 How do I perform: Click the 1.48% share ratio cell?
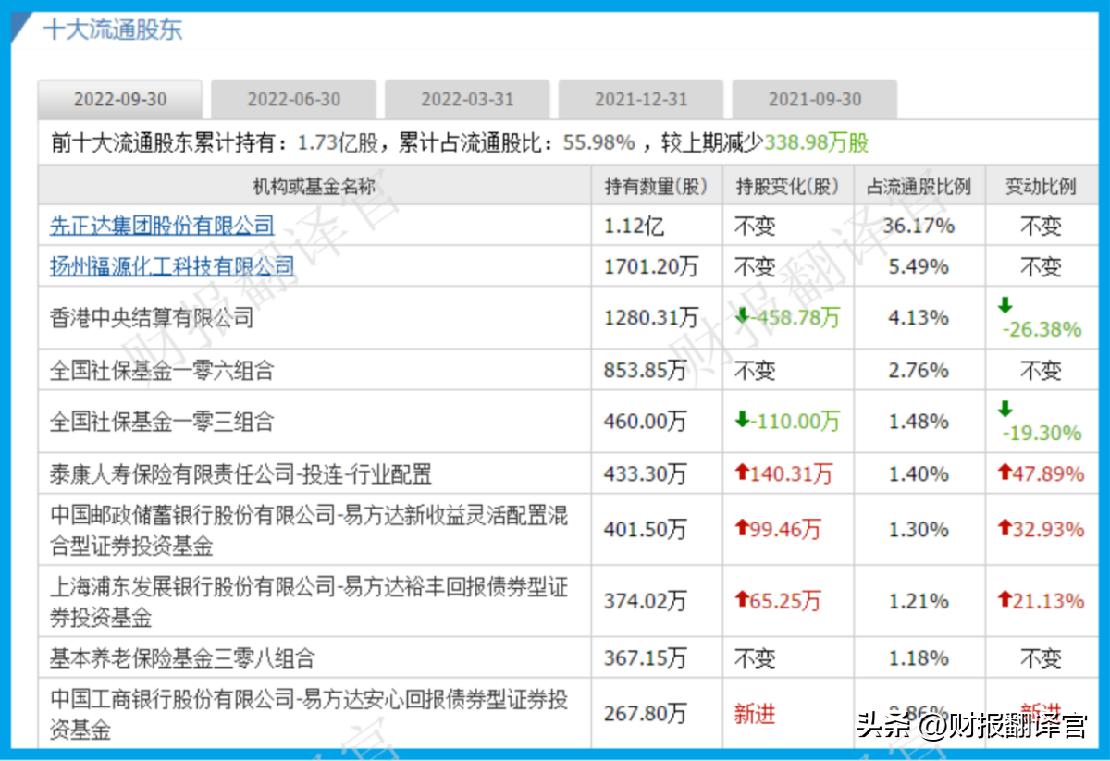(x=919, y=422)
